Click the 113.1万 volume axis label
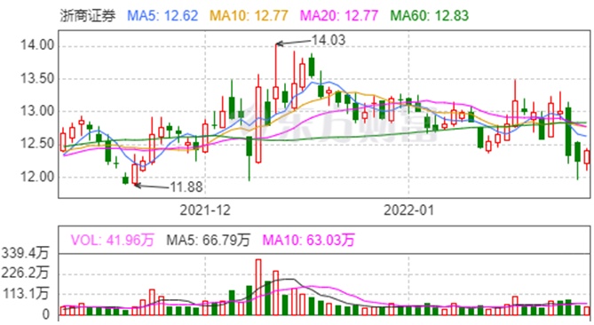 coord(25,294)
